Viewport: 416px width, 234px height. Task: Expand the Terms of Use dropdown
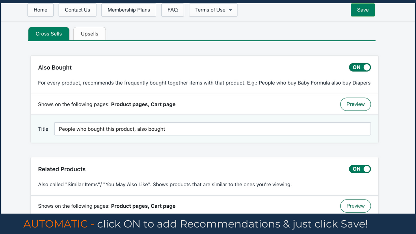pos(213,10)
